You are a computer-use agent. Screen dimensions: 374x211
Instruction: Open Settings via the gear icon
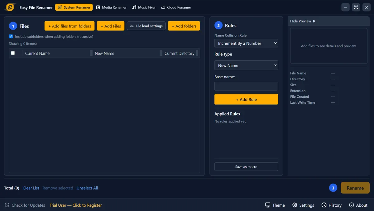[x=295, y=205]
